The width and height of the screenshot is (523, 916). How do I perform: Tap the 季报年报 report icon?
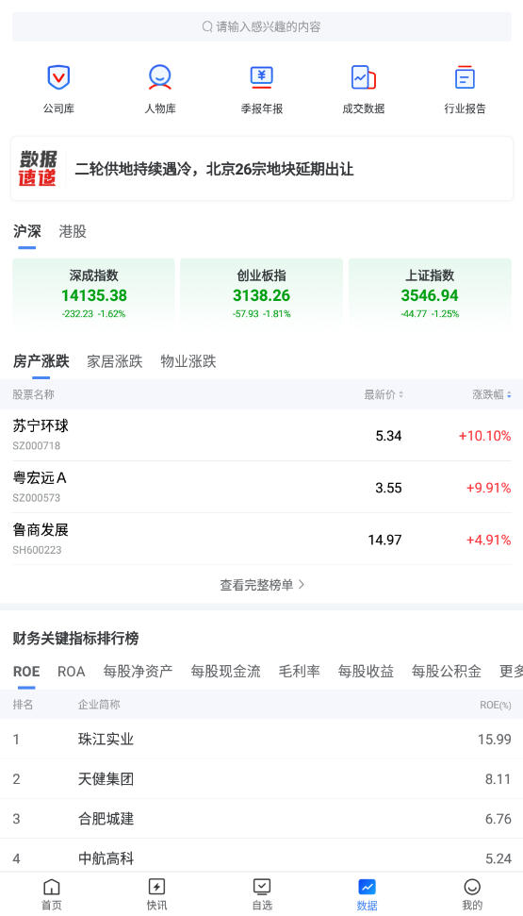[262, 77]
